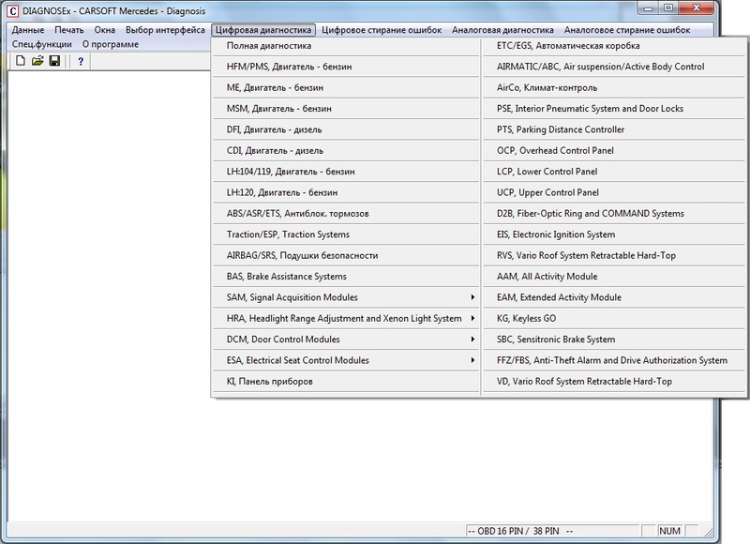Viewport: 750px width, 544px height.
Task: Select MSM, Двигатель - бензин
Action: [x=346, y=109]
